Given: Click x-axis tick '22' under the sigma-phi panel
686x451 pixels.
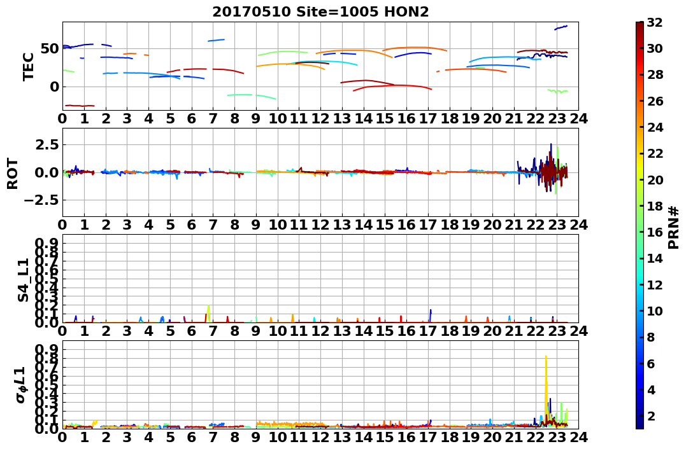Looking at the screenshot, I should (x=535, y=438).
